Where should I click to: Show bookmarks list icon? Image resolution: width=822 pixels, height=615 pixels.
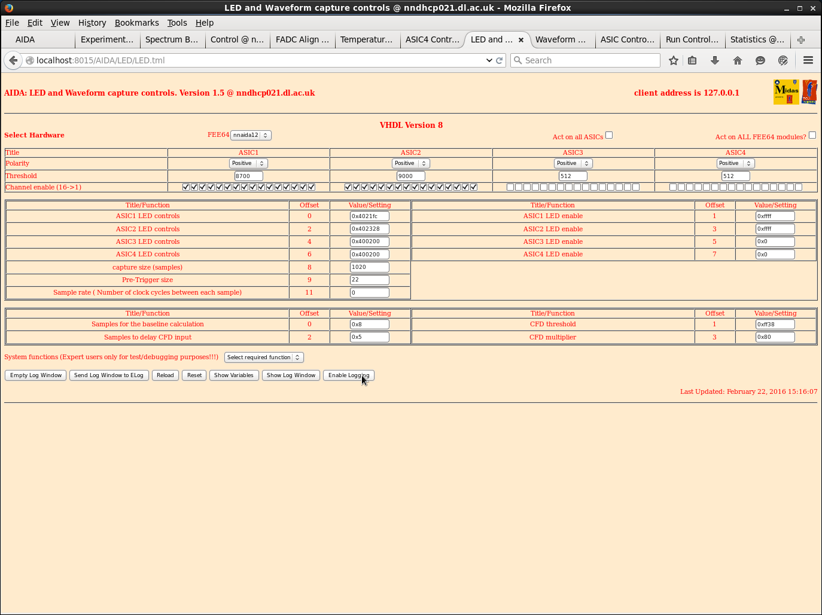click(692, 60)
